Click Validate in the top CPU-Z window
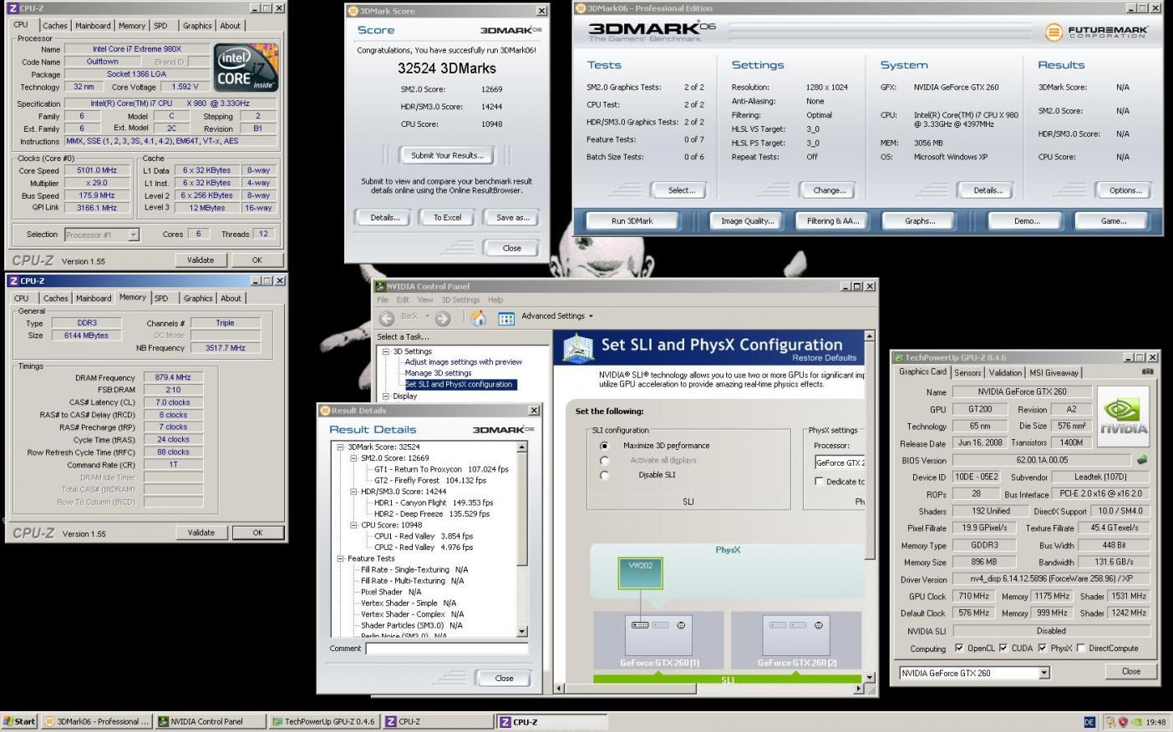 click(201, 260)
